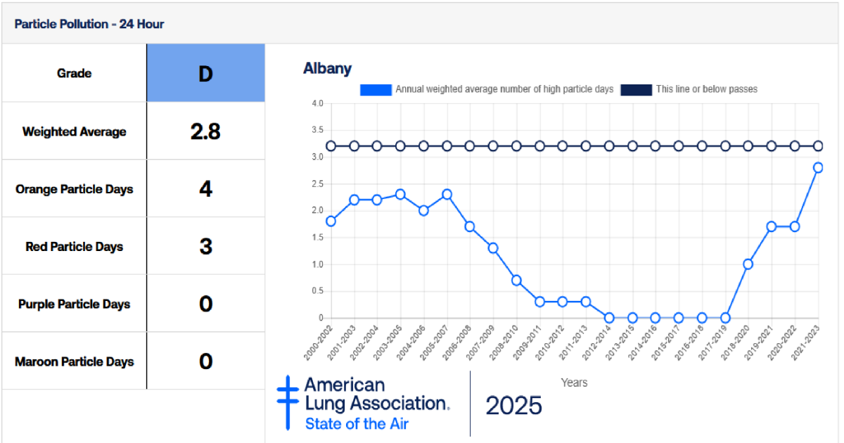This screenshot has height=443, width=844.
Task: Select the Orange Particle Days row label
Action: (74, 189)
